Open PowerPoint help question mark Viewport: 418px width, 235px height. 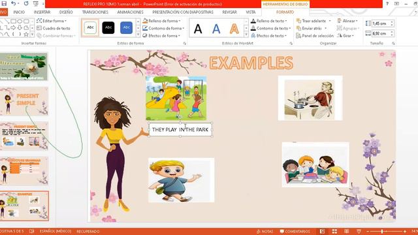pyautogui.click(x=387, y=4)
